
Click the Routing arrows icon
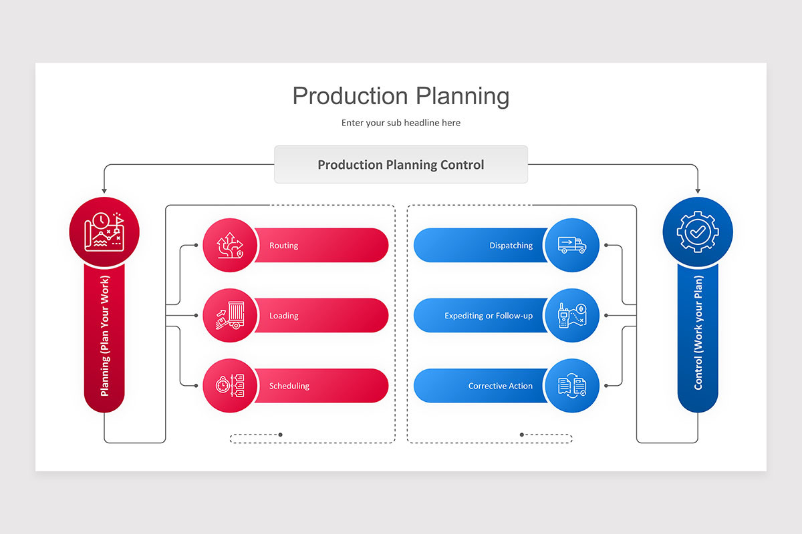tap(229, 246)
